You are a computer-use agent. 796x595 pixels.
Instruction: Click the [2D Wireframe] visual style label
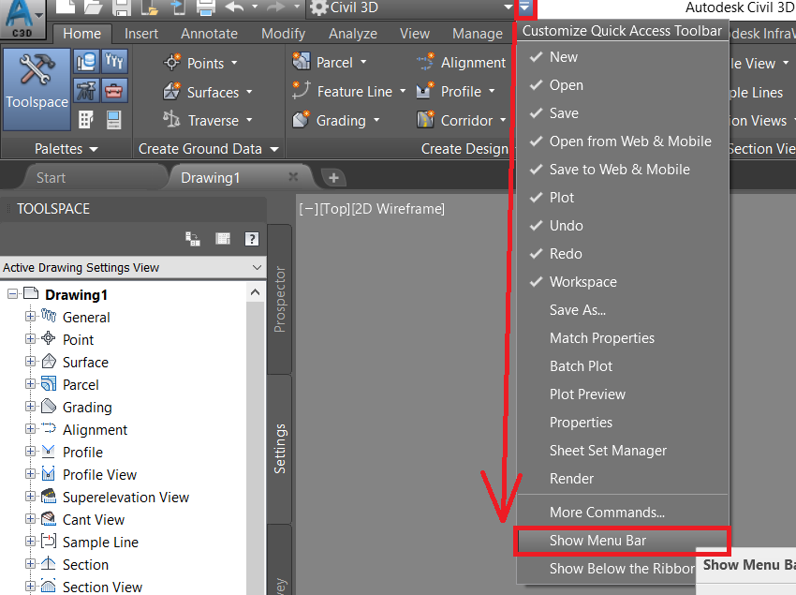tap(398, 209)
